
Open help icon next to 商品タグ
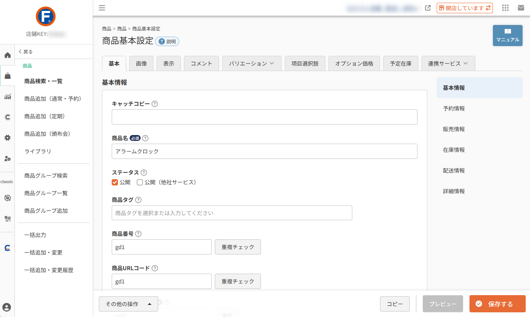point(138,200)
